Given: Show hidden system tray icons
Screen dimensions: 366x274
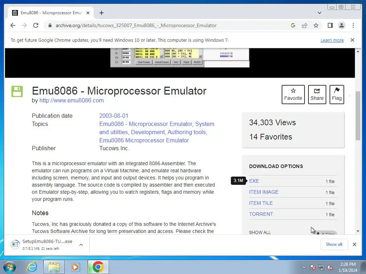Looking at the screenshot, I should [x=304, y=267].
